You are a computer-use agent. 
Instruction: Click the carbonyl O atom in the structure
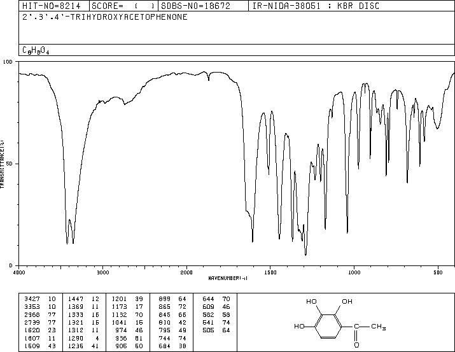[x=356, y=345]
